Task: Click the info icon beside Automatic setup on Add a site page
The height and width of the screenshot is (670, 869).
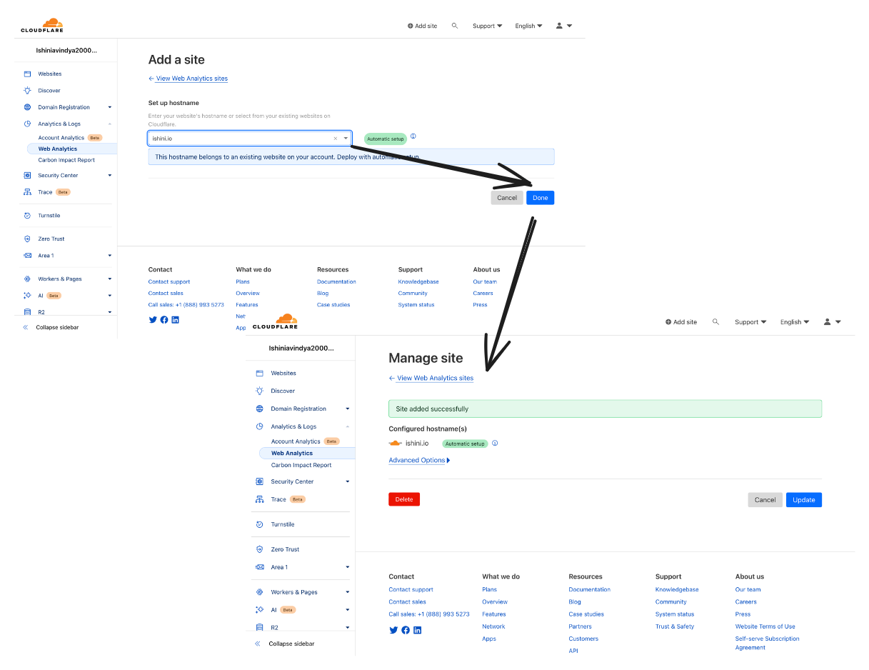Action: click(413, 136)
